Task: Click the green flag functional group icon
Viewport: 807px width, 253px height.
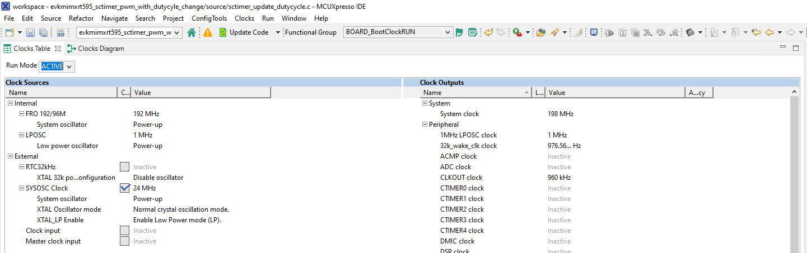Action: [459, 32]
